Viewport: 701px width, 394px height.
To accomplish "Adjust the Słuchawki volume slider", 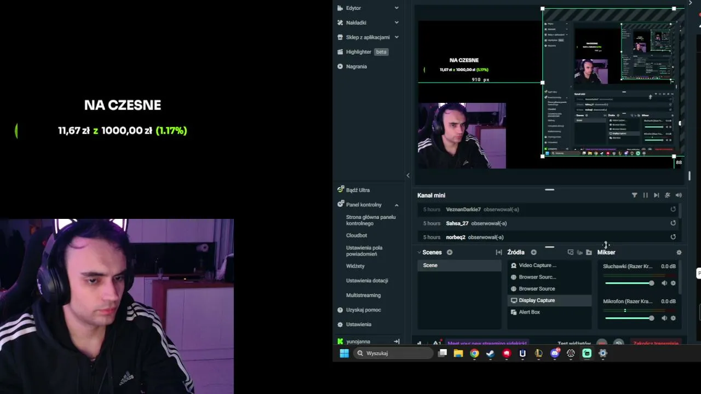I will 629,283.
